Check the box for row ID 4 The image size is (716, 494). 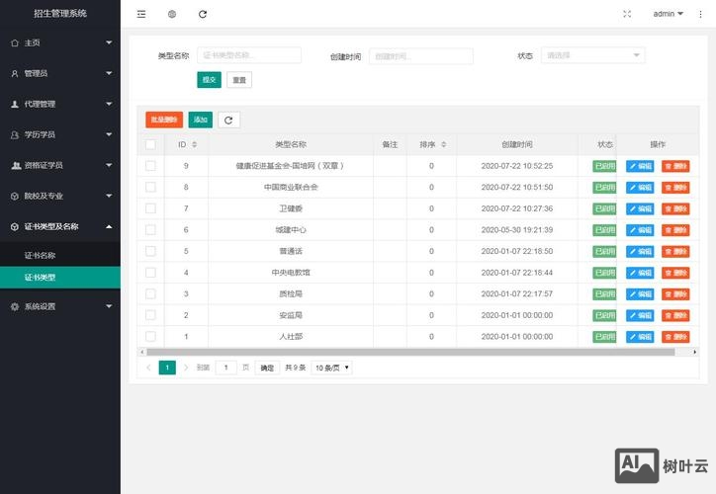pos(150,273)
